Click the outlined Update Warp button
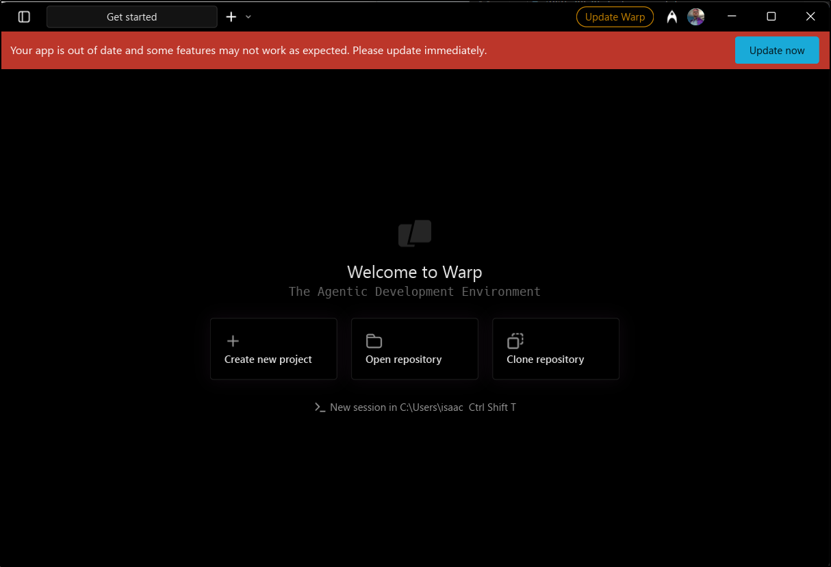Screen dimensions: 831x567 615,17
